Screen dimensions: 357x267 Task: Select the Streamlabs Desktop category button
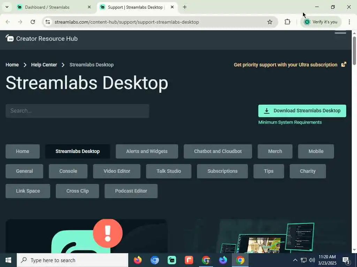click(77, 151)
